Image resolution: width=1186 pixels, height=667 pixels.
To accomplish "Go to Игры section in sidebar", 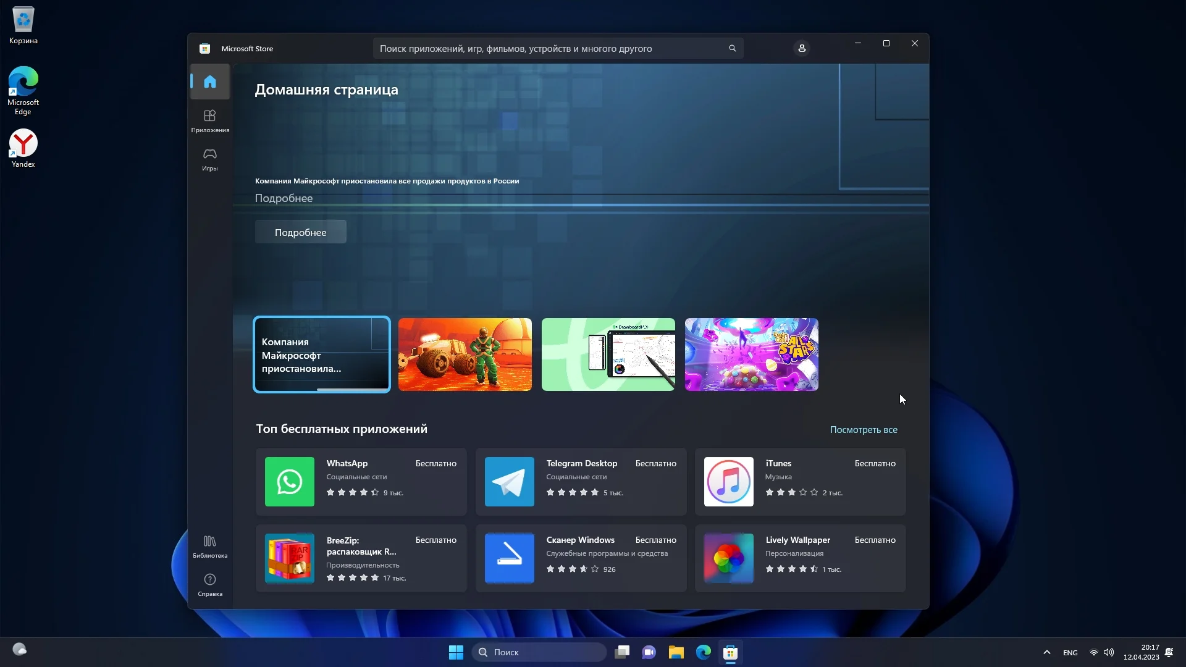I will (210, 159).
